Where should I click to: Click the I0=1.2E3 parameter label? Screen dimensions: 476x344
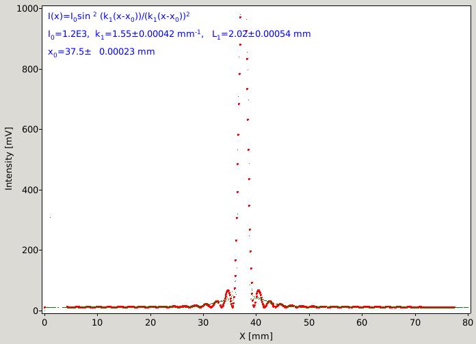point(68,34)
